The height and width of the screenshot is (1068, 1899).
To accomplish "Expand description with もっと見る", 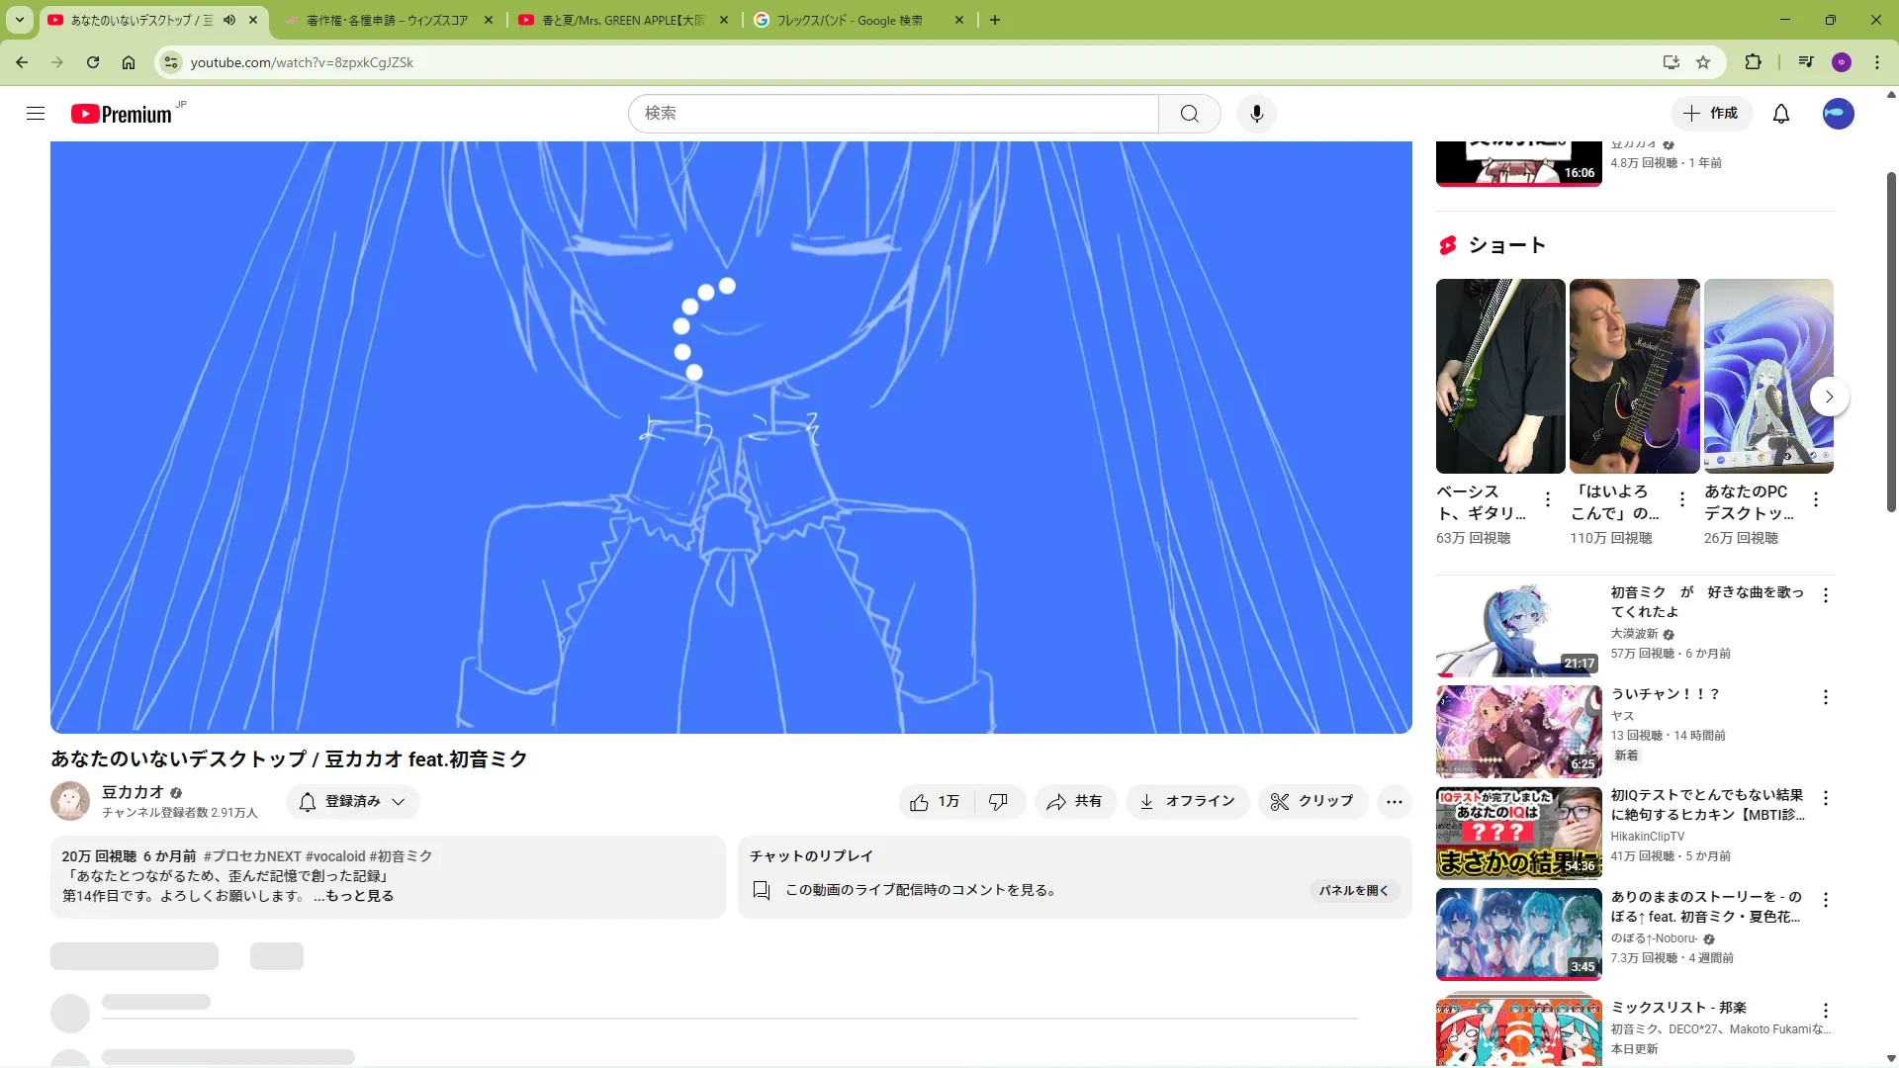I will [360, 896].
